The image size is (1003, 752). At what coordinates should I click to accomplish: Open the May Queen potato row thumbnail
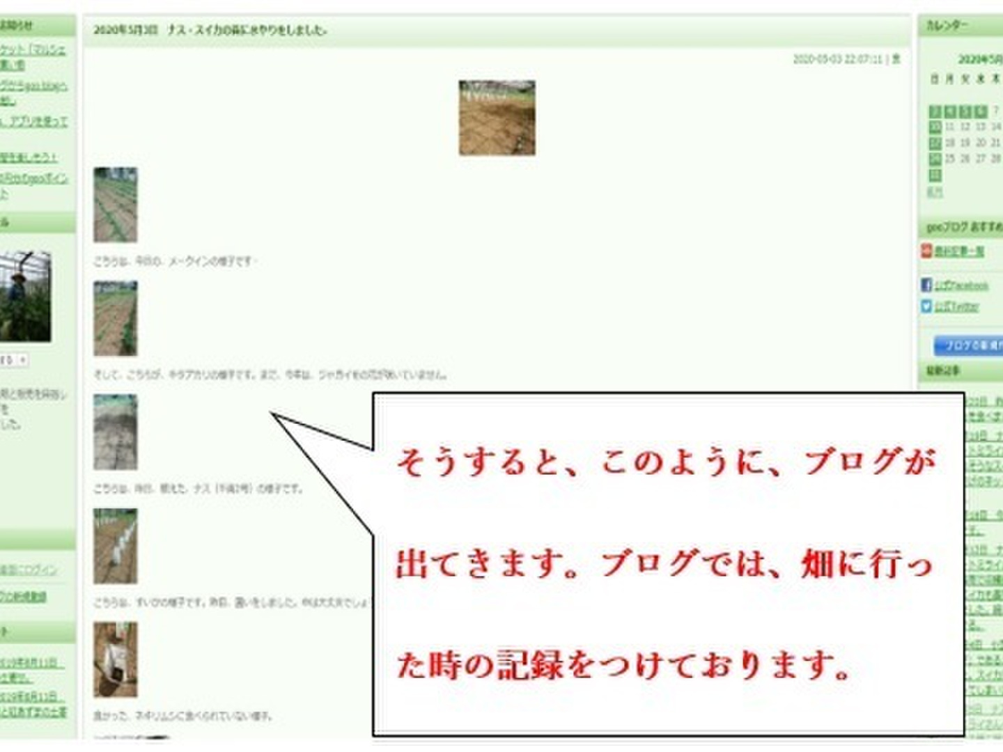116,205
